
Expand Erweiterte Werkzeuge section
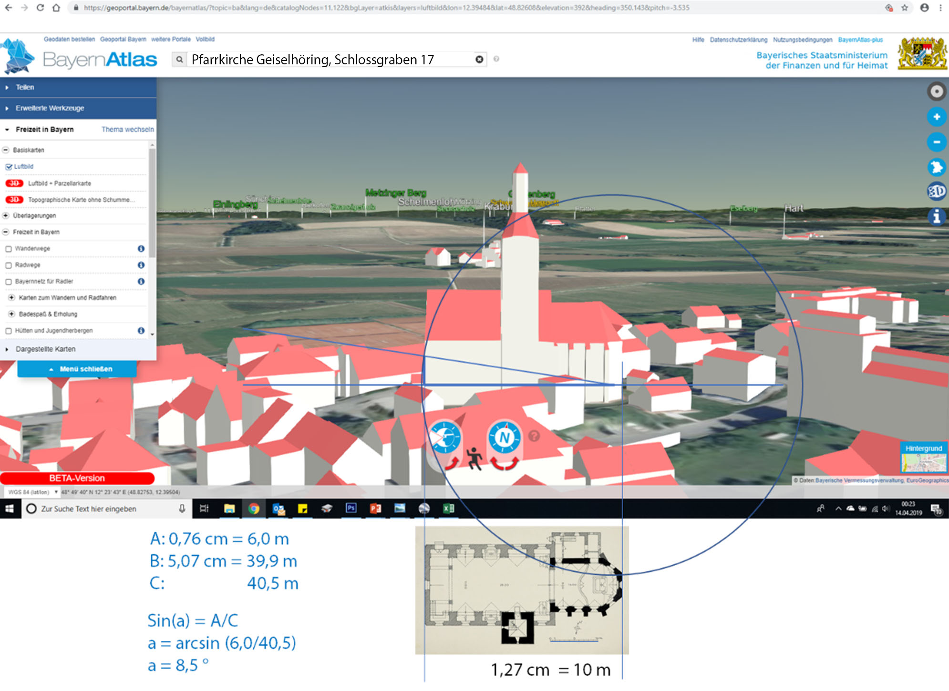pyautogui.click(x=50, y=108)
